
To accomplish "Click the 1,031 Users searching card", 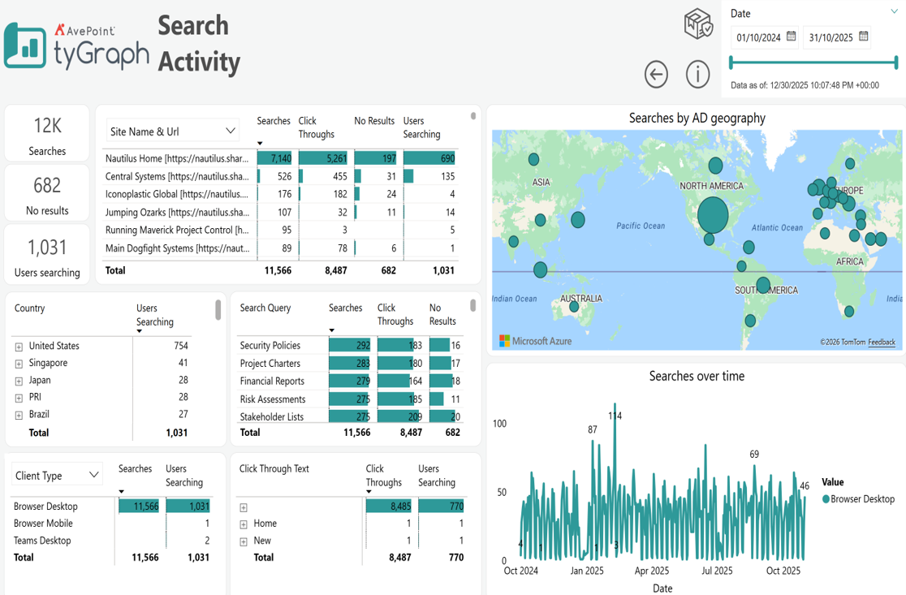I will click(47, 255).
